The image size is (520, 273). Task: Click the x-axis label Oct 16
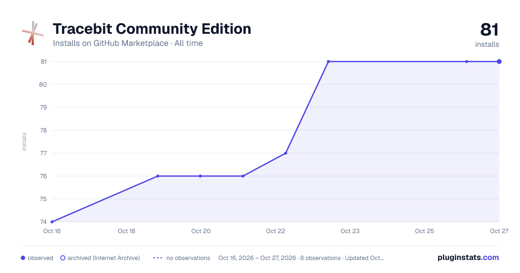point(52,231)
